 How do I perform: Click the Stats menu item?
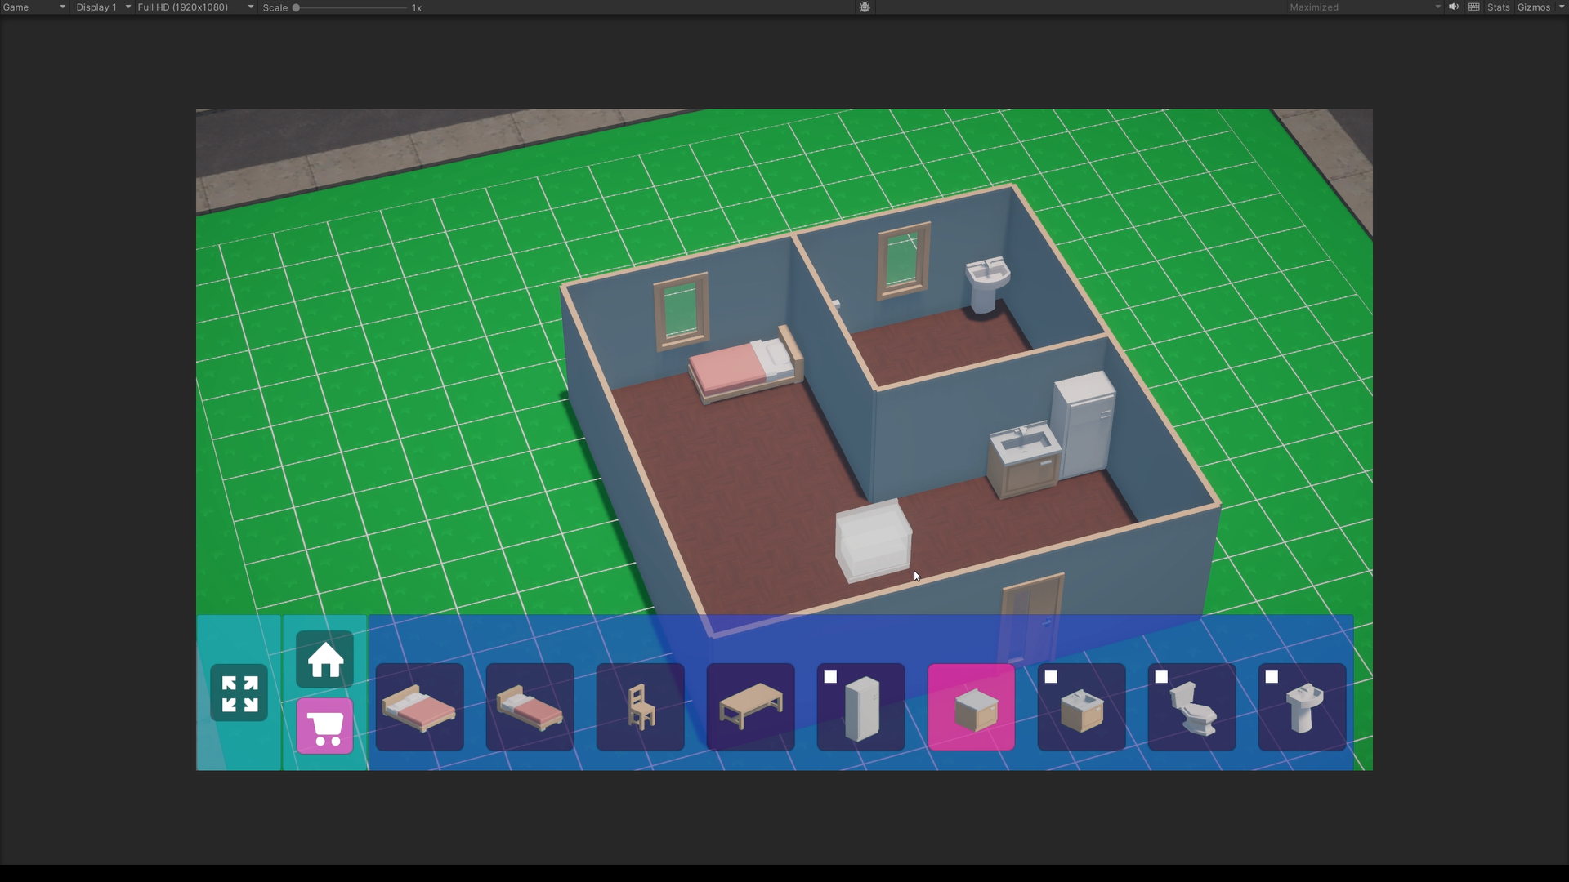(x=1499, y=7)
